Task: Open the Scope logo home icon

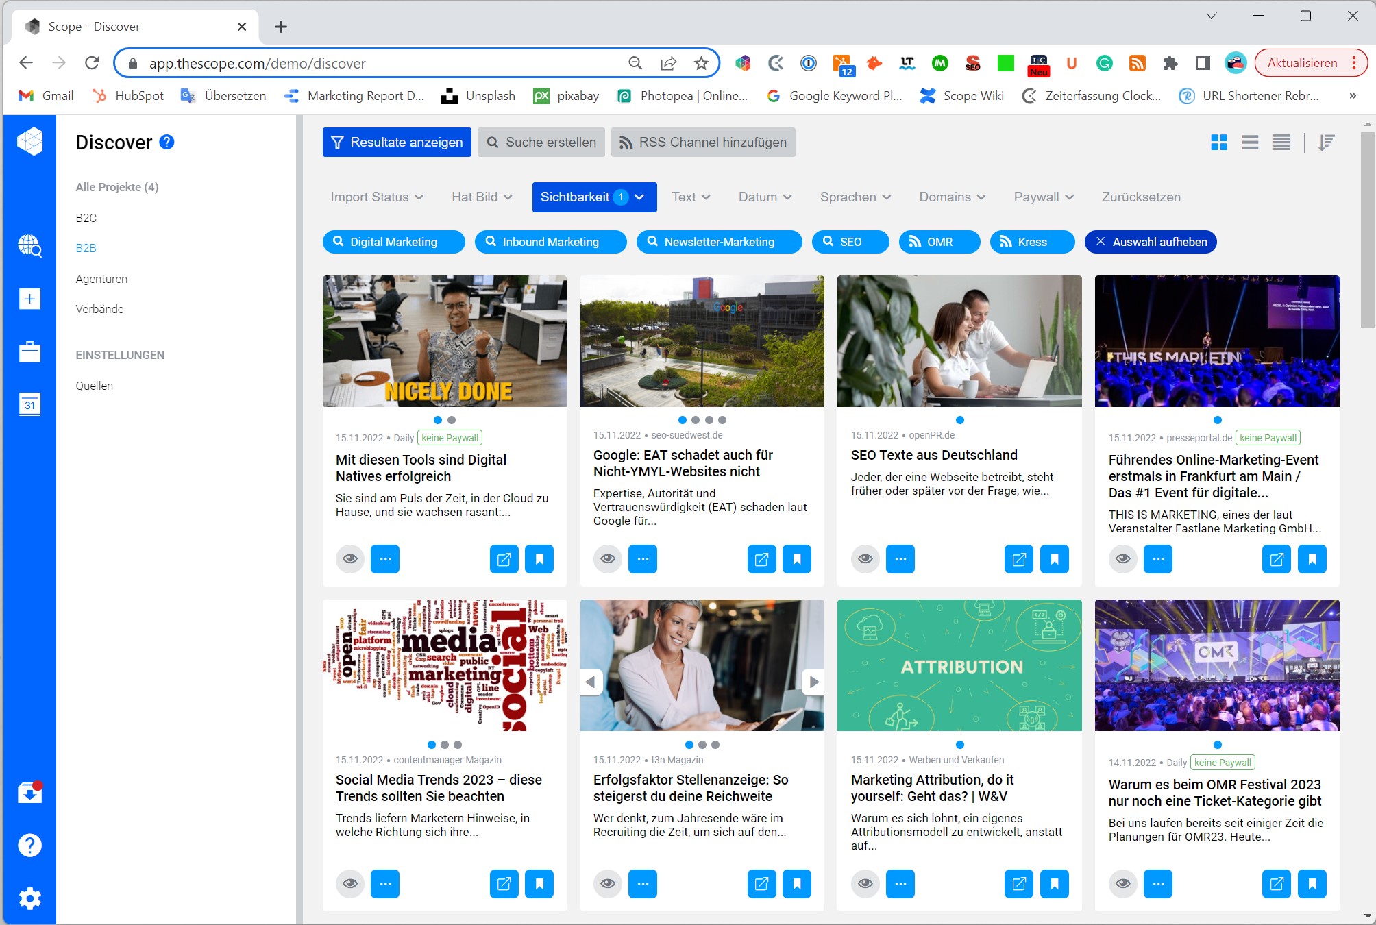Action: (x=29, y=142)
